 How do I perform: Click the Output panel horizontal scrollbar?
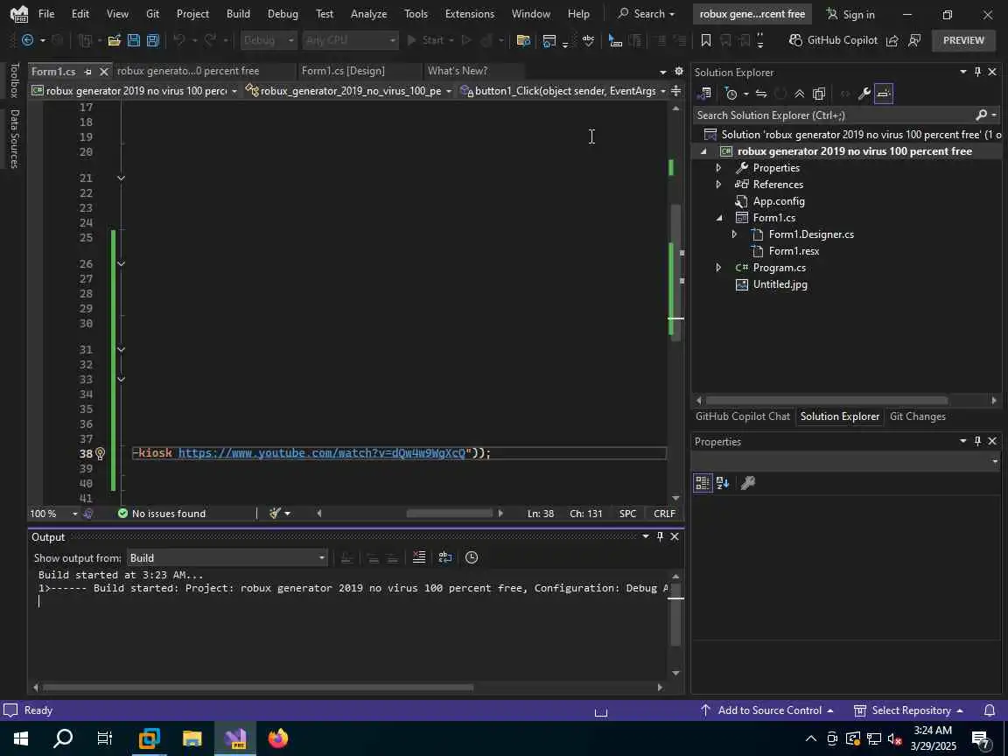pos(257,687)
